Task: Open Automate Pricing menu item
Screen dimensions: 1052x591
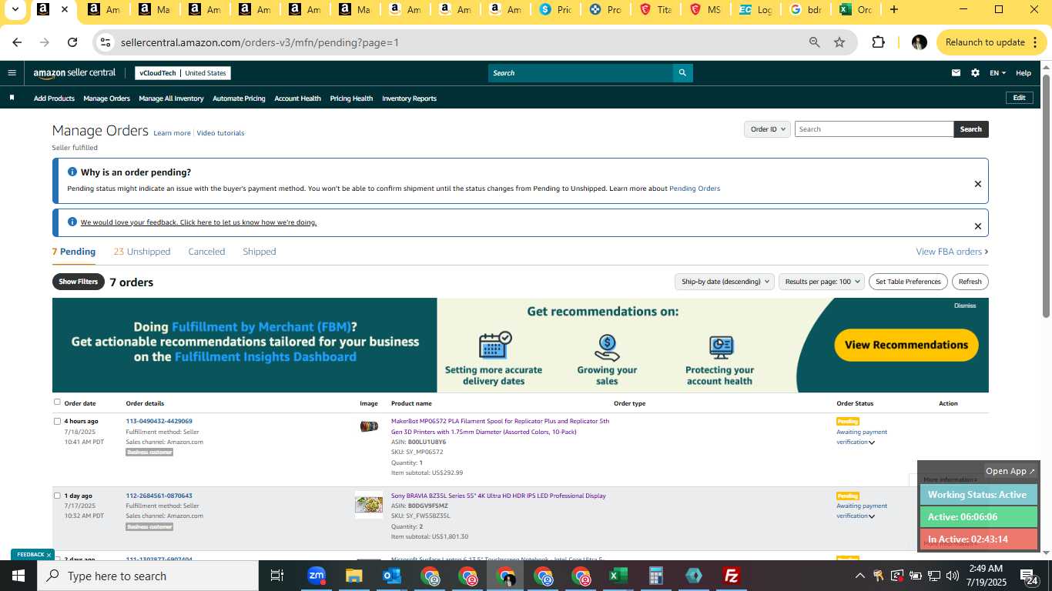Action: pyautogui.click(x=239, y=98)
